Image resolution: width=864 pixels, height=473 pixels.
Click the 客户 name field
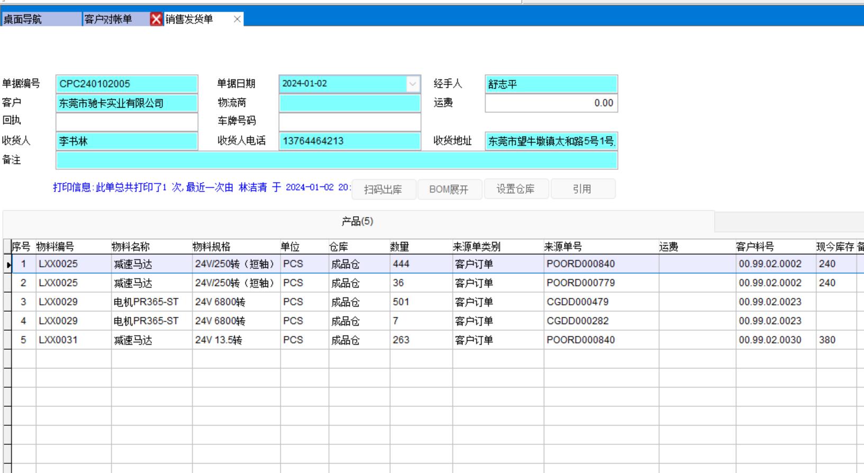126,103
